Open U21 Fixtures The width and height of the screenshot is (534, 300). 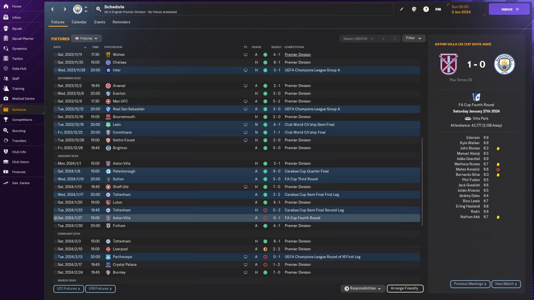[x=69, y=289]
